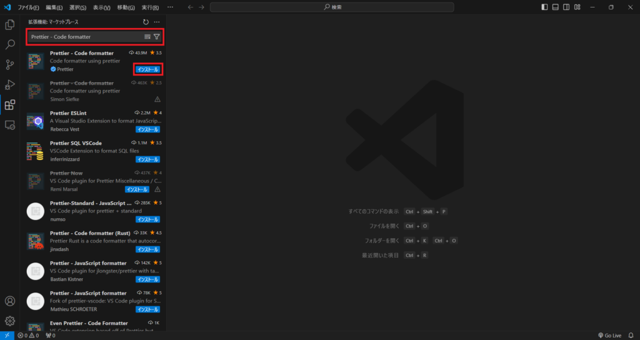640x340 pixels.
Task: Expand the extensions view more actions menu
Action: 157,22
